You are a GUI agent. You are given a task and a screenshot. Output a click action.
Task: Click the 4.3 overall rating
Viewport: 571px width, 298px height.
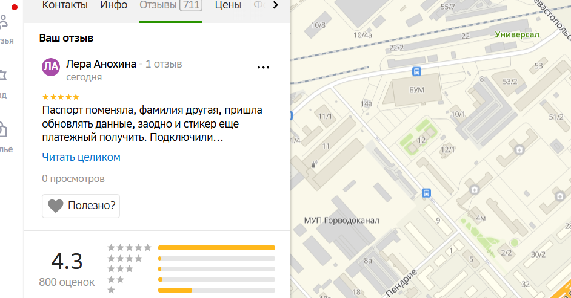pyautogui.click(x=67, y=261)
